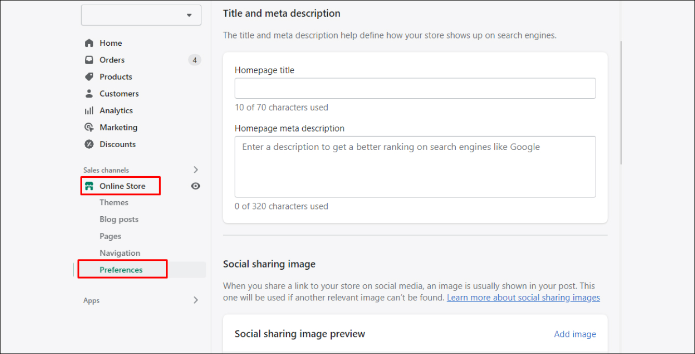
Task: Click the Orders count badge 4
Action: pos(195,60)
